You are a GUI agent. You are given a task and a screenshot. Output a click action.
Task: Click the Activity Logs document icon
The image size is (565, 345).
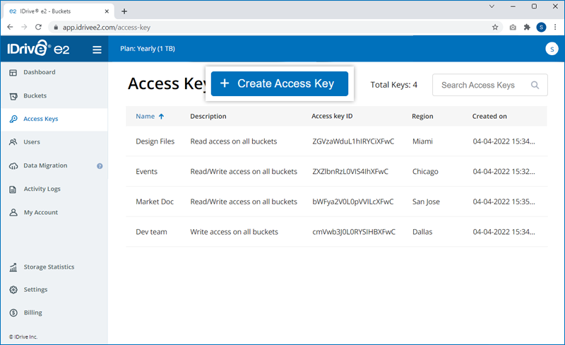(x=13, y=189)
